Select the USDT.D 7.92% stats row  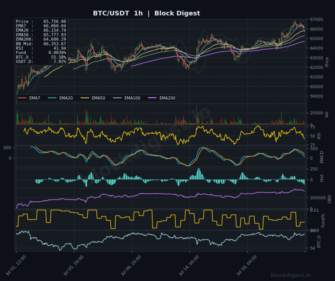click(41, 62)
